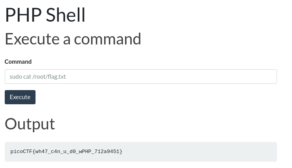
Task: Click the Output section heading
Action: click(x=30, y=124)
